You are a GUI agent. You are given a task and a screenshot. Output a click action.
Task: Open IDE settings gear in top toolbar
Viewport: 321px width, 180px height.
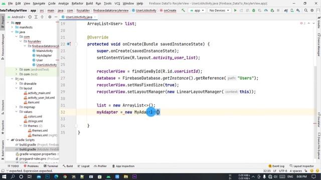click(x=312, y=10)
